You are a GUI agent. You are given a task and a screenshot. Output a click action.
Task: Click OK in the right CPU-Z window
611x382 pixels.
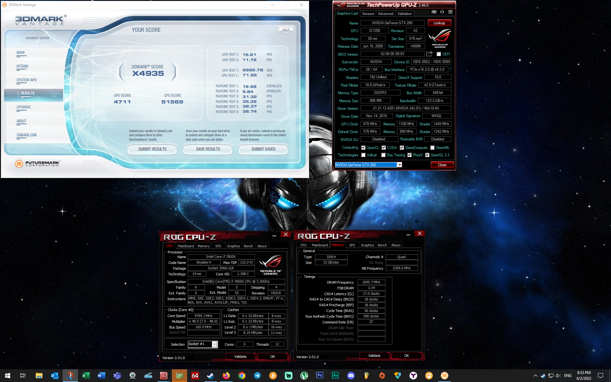(406, 356)
